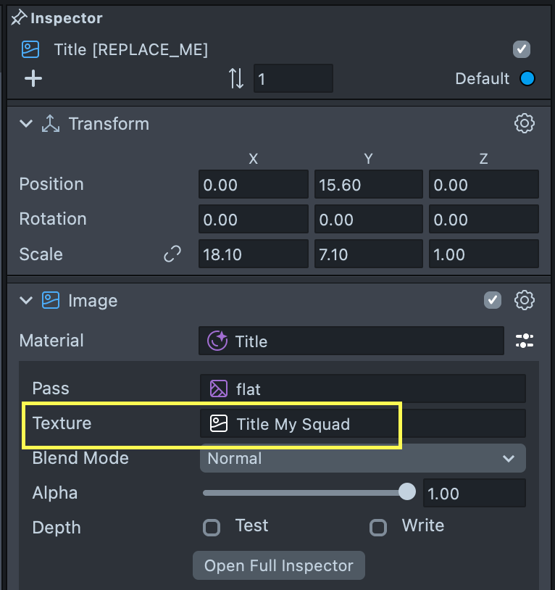Screen dimensions: 555x590
Task: Click the Alpha slider handle
Action: (407, 493)
